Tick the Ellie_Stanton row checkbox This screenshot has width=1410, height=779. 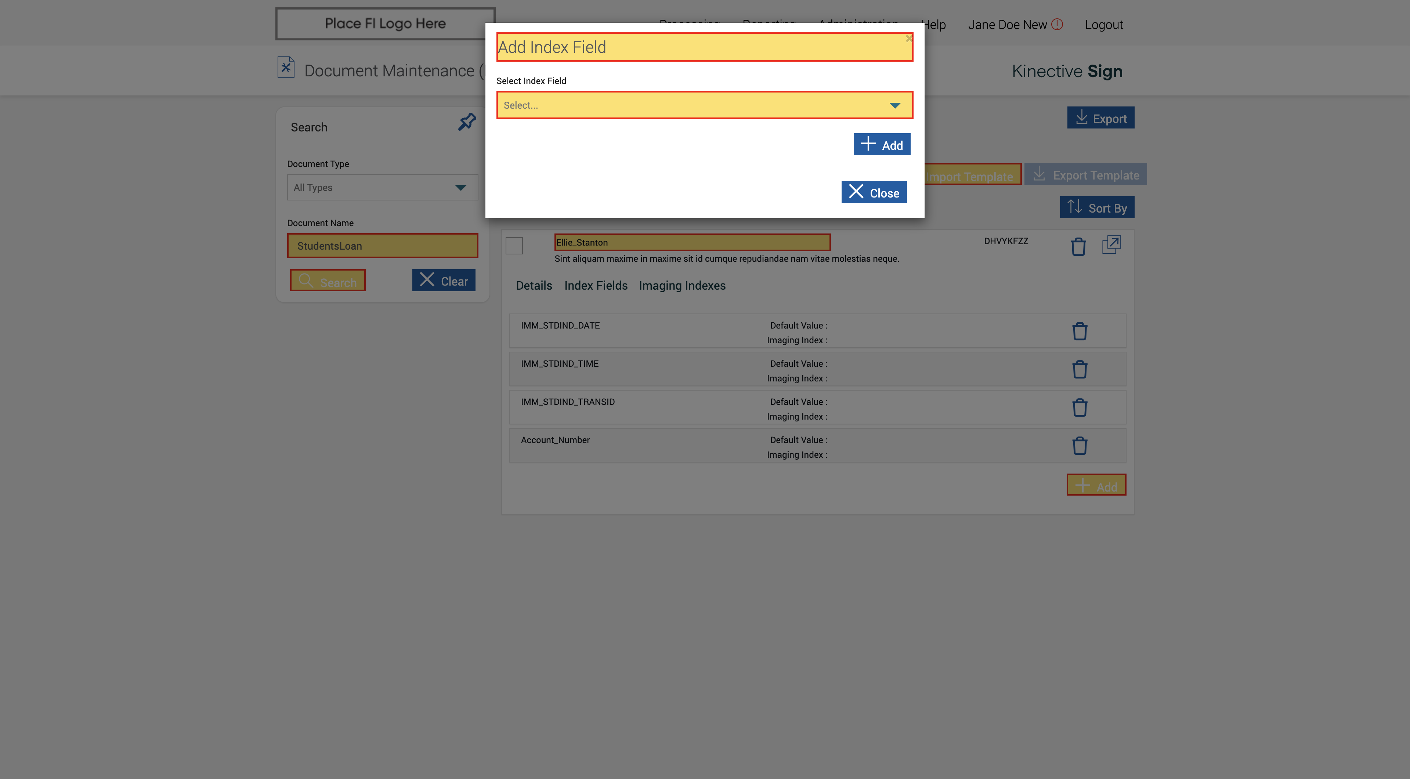[x=514, y=246]
